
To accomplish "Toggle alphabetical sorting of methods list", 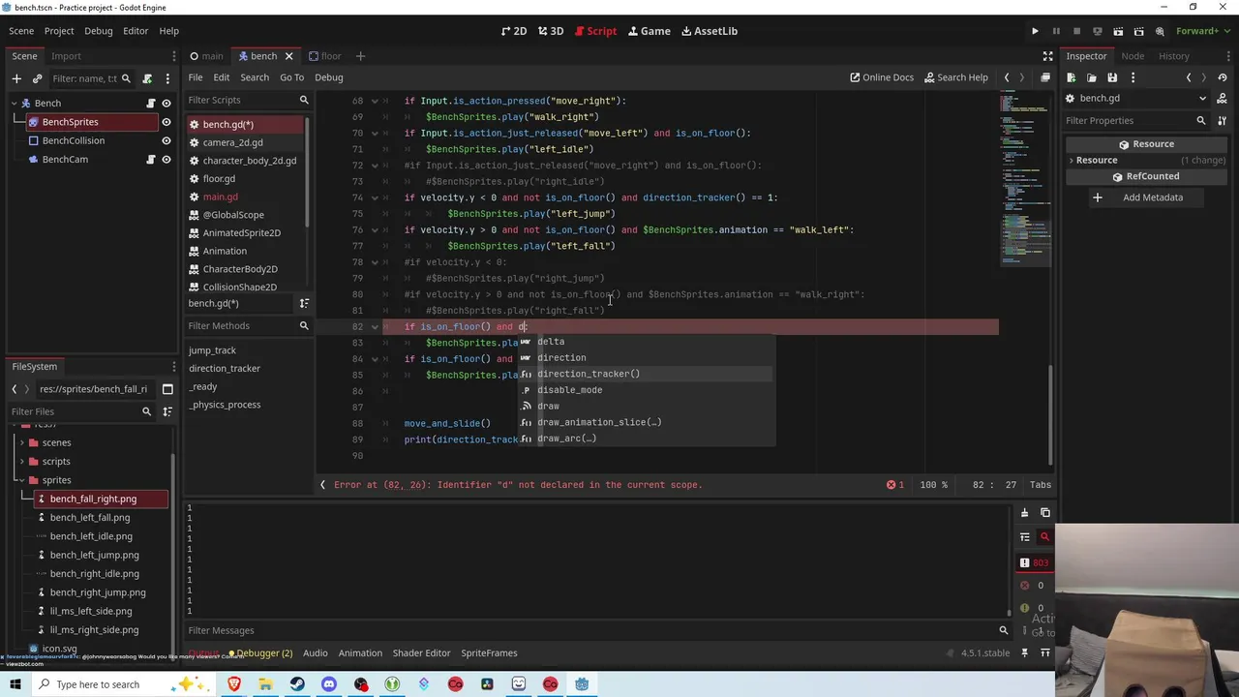I will [x=304, y=303].
